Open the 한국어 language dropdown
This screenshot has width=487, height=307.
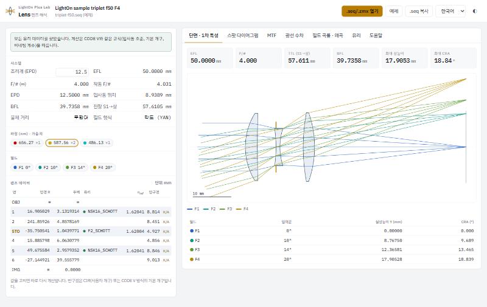[450, 11]
